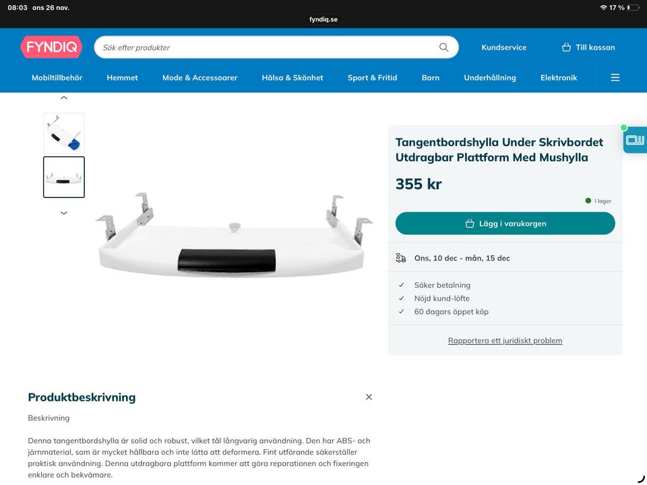
Task: Click the delivery truck icon
Action: pos(400,258)
